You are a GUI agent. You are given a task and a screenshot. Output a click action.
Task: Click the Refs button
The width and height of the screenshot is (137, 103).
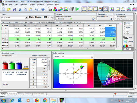[x=128, y=45]
